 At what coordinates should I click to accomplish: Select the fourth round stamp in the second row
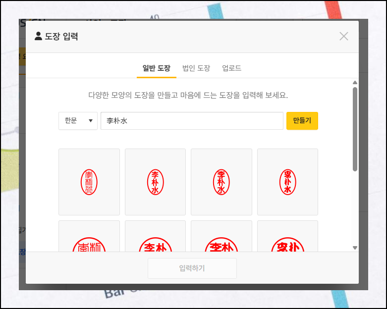point(287,236)
